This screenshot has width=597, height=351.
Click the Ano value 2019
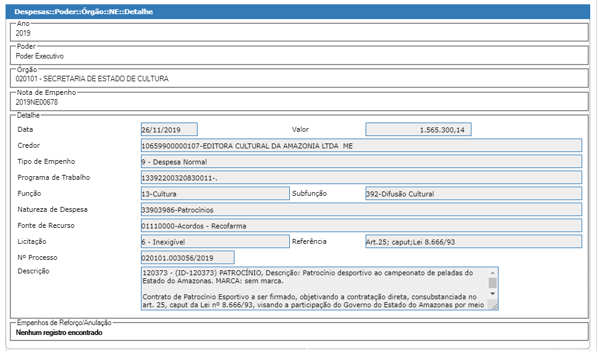click(x=23, y=33)
